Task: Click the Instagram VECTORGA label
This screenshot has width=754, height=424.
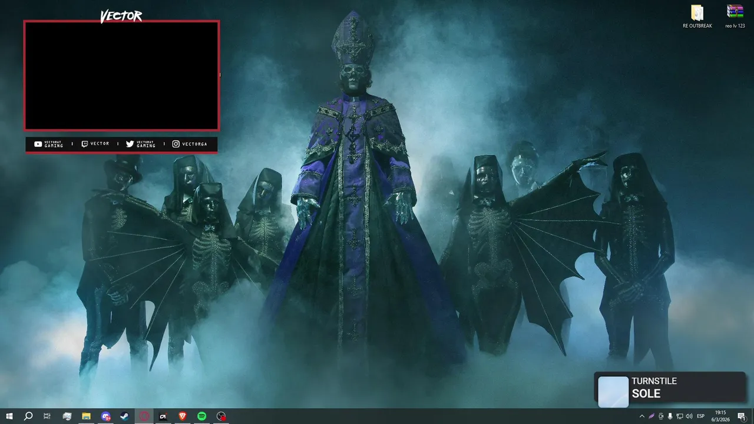Action: [190, 144]
